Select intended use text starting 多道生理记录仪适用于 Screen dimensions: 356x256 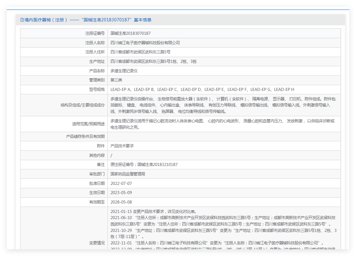pos(223,124)
